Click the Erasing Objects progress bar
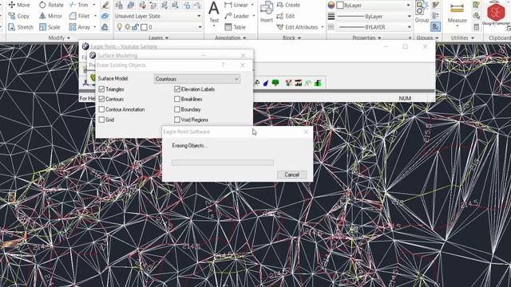Screen dimensions: 511x287 (223, 163)
